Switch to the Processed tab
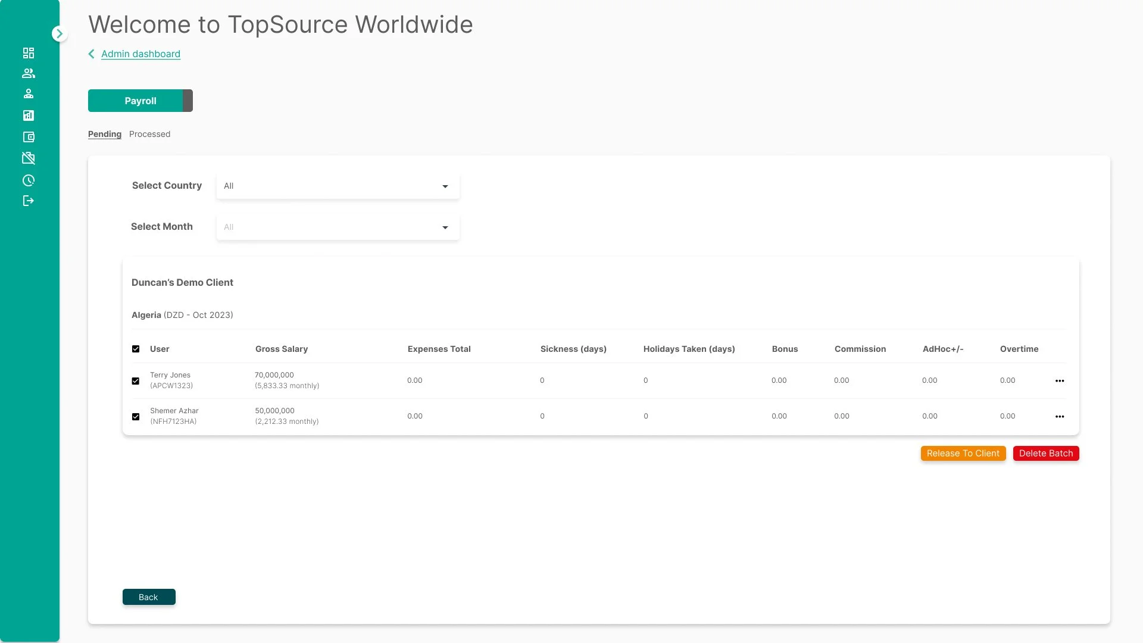The height and width of the screenshot is (643, 1143). tap(149, 134)
